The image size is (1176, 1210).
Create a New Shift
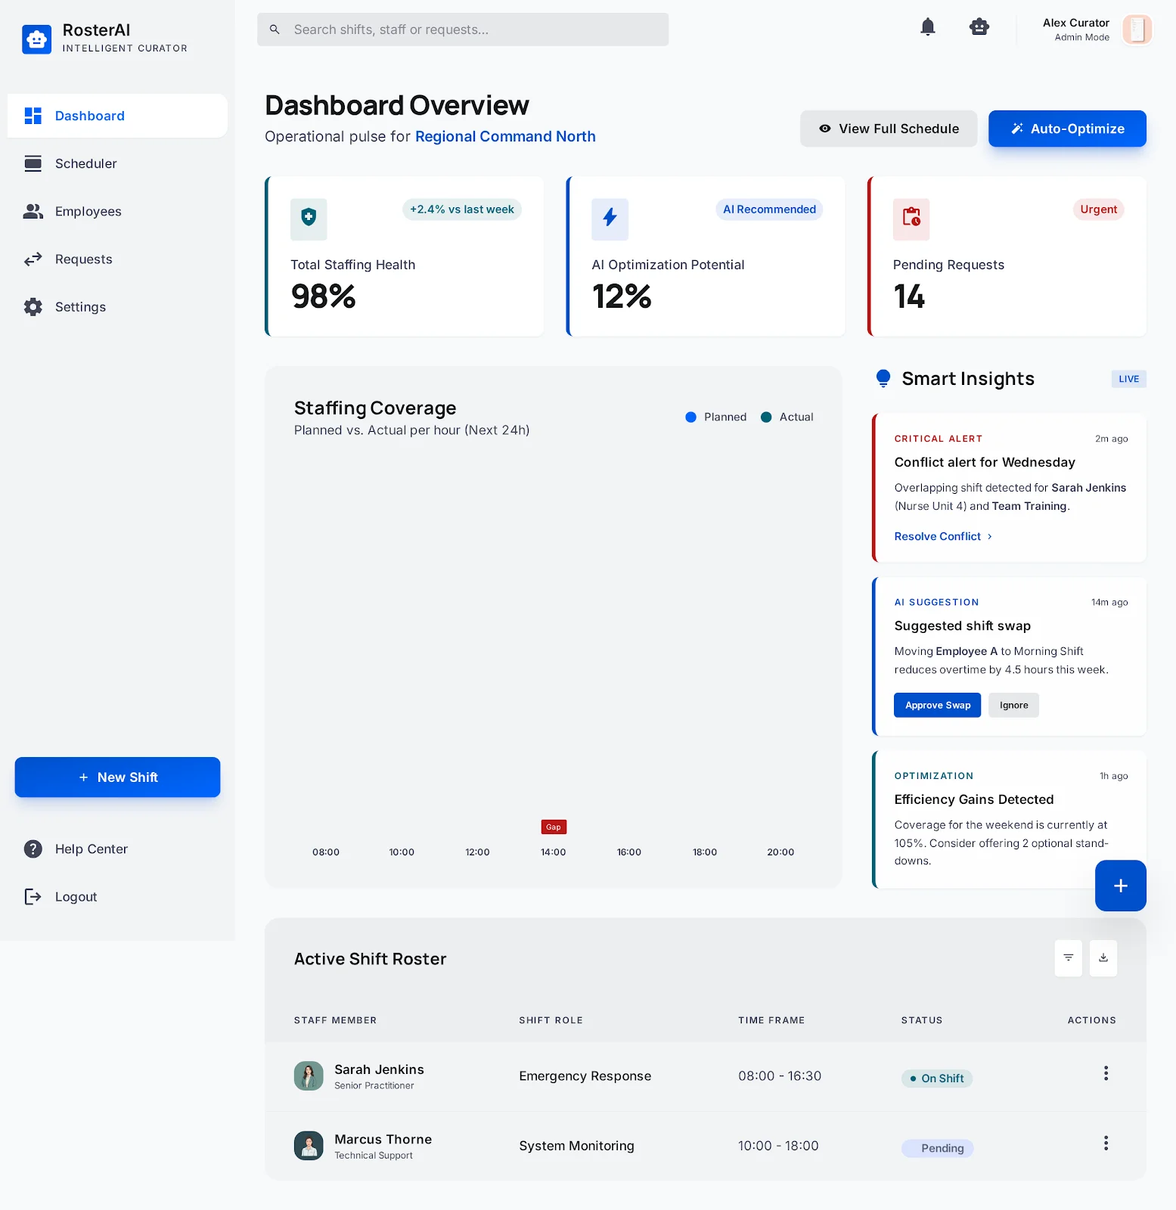pos(117,777)
